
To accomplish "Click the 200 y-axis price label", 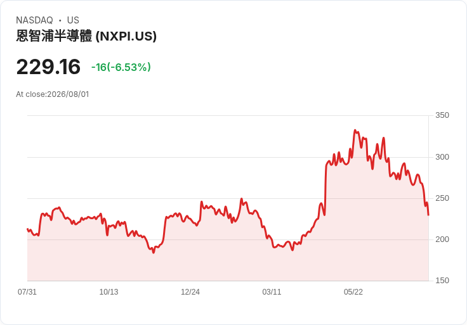I will pyautogui.click(x=442, y=239).
